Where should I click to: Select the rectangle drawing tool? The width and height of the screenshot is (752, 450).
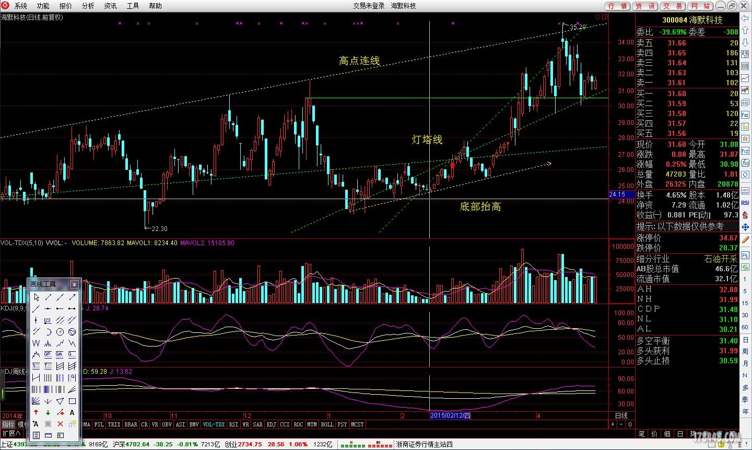(72, 401)
